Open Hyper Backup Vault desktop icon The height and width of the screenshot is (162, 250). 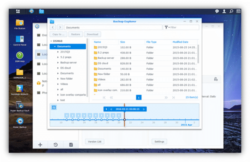pyautogui.click(x=20, y=106)
